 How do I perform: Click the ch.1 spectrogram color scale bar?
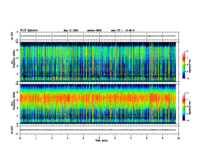tap(183, 65)
